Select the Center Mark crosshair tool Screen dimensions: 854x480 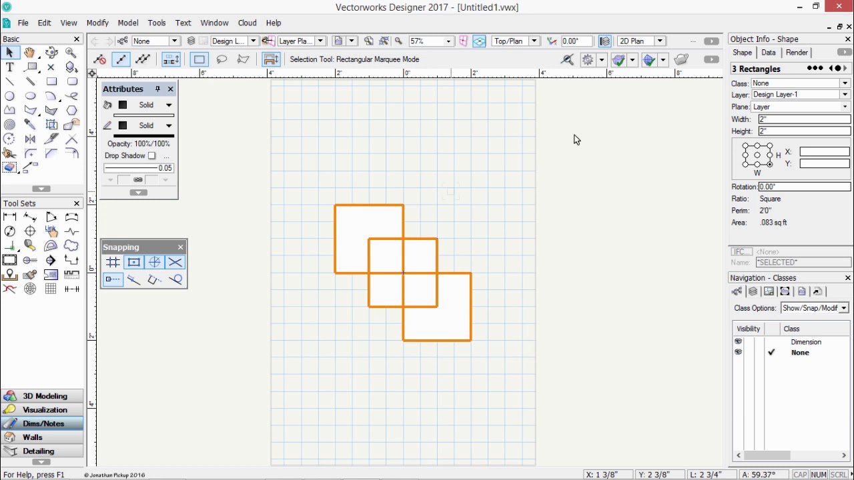30,231
